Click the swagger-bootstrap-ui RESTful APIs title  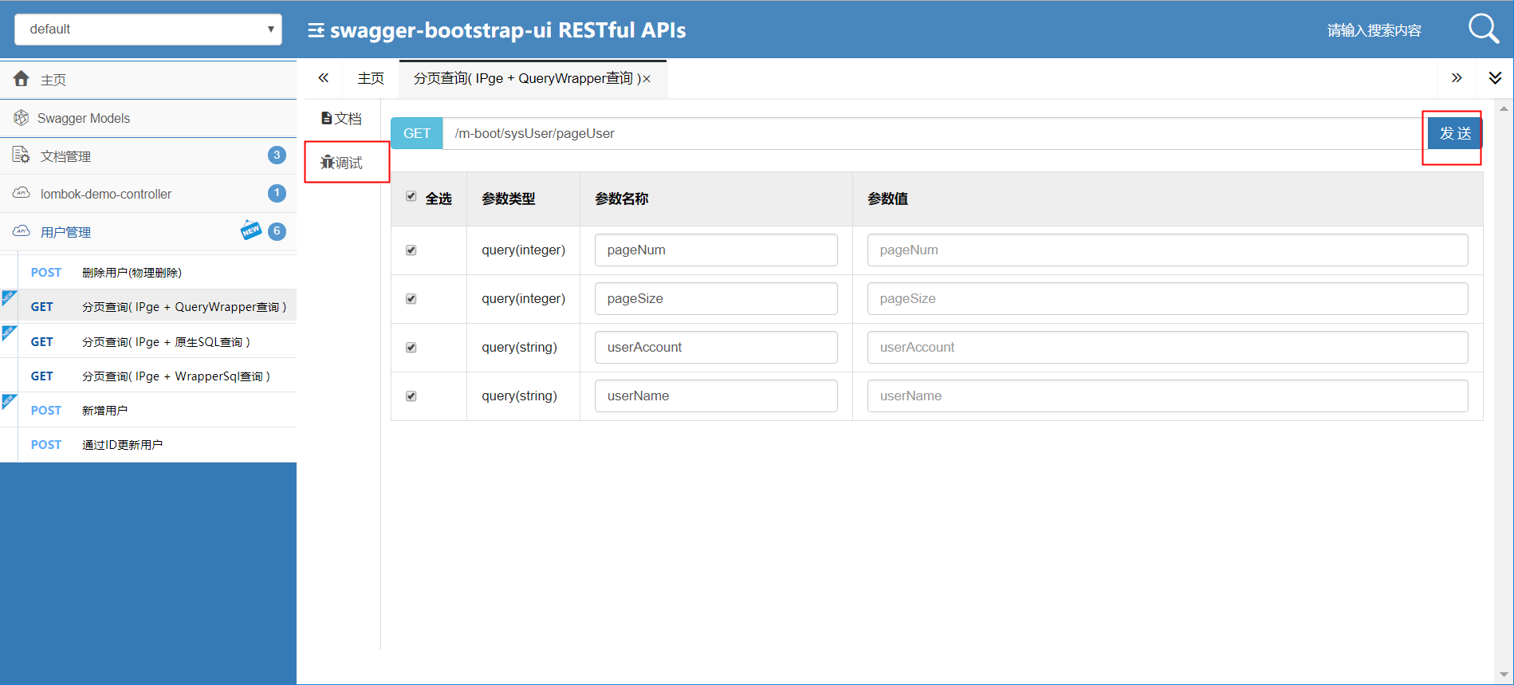[508, 30]
